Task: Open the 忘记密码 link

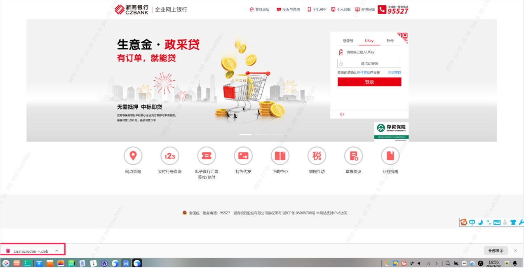Action: pos(395,72)
